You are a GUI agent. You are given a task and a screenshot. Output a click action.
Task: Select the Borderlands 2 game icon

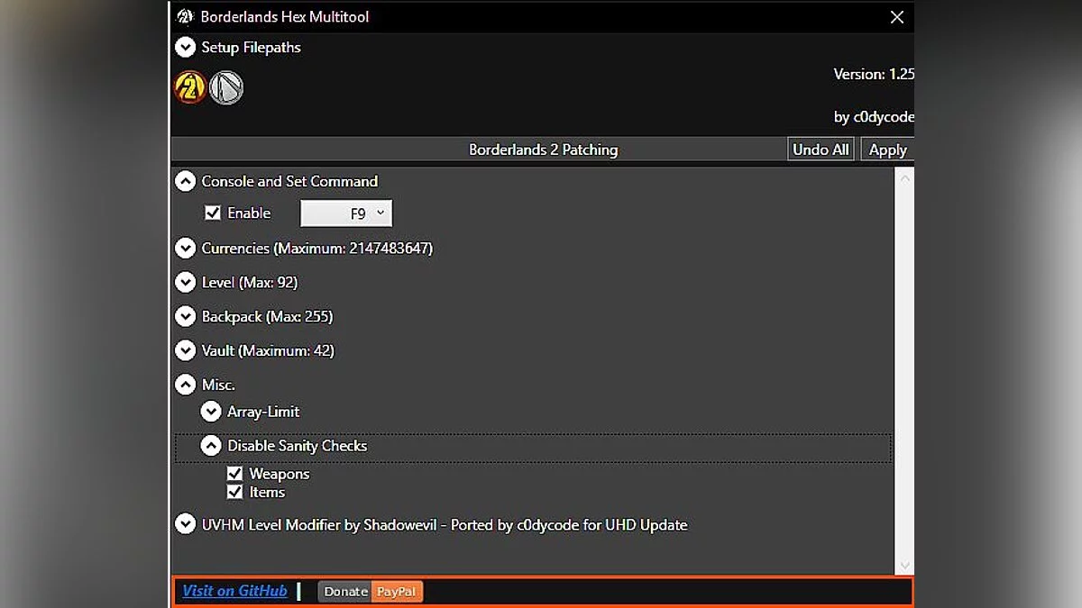pyautogui.click(x=190, y=87)
